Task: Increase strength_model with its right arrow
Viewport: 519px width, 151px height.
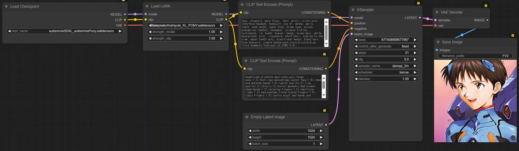Action: point(221,32)
